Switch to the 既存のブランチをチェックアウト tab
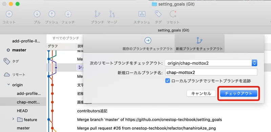 (x=148, y=43)
